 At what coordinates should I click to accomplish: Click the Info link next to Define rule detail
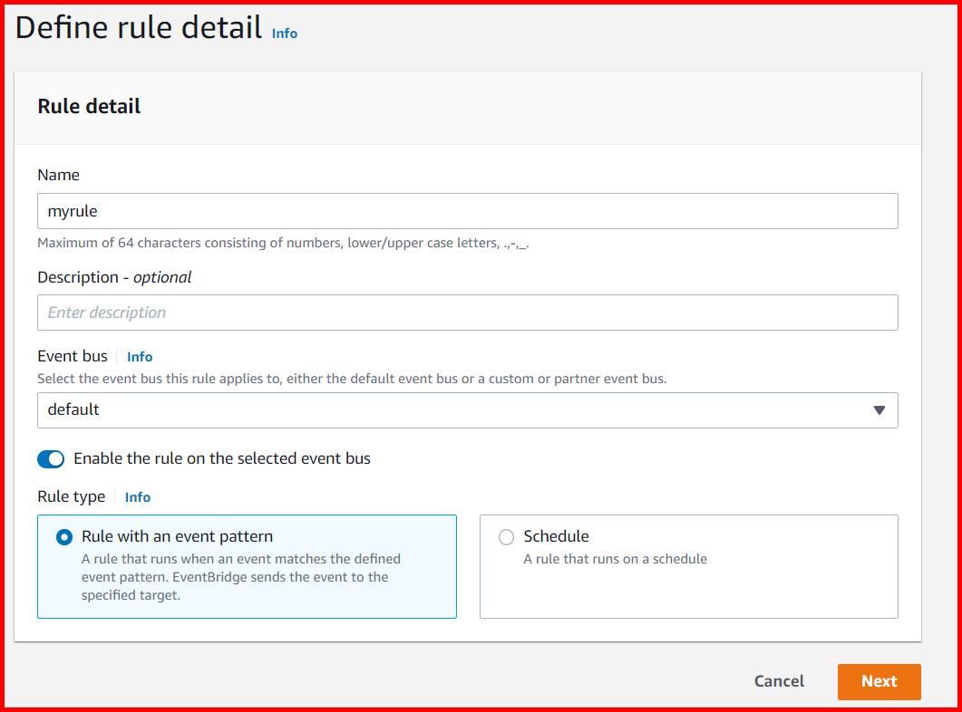click(284, 33)
